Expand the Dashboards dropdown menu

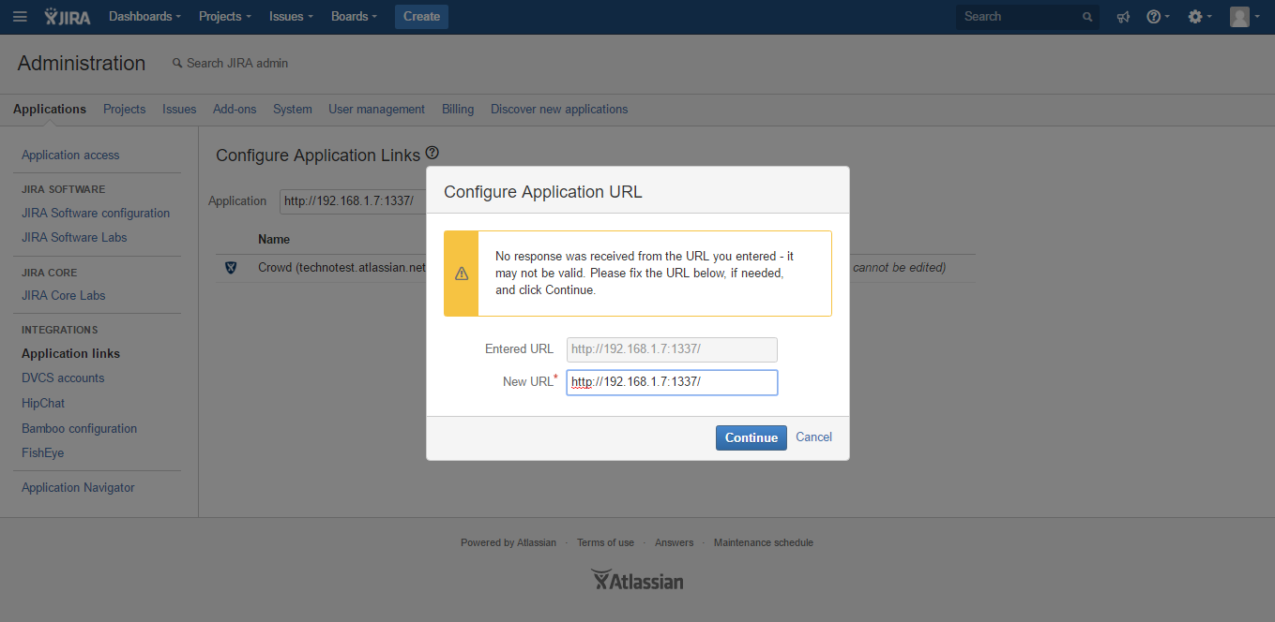click(144, 17)
